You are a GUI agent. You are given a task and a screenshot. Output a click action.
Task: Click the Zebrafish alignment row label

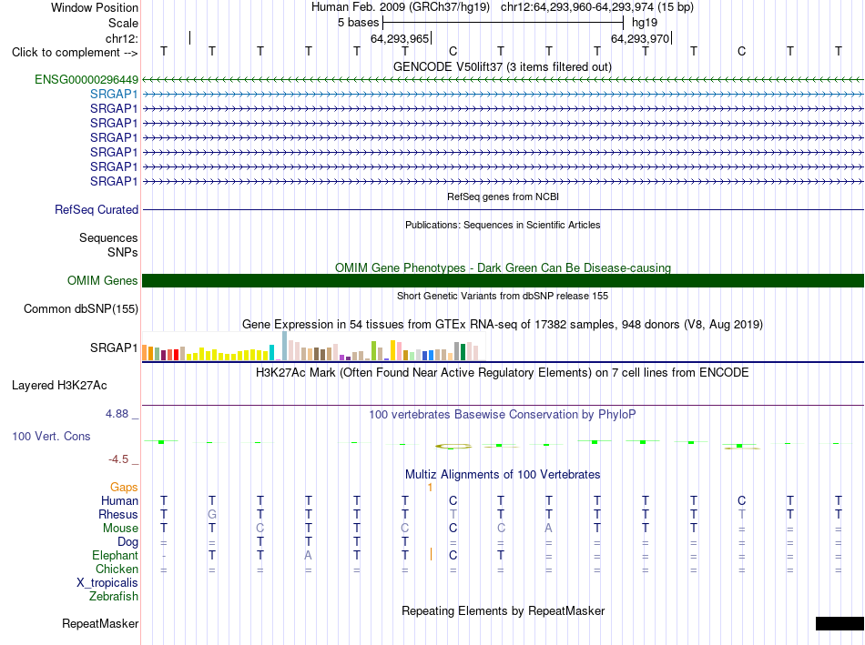click(114, 597)
